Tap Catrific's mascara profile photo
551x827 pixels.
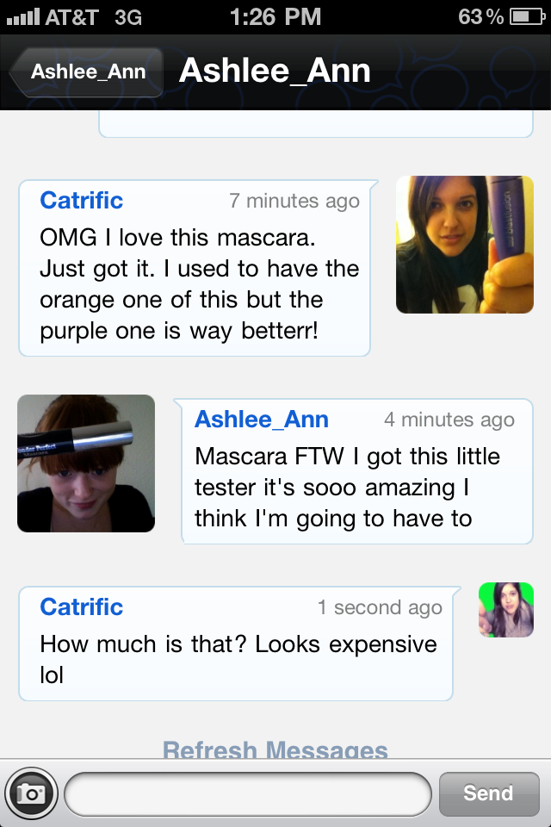point(464,244)
